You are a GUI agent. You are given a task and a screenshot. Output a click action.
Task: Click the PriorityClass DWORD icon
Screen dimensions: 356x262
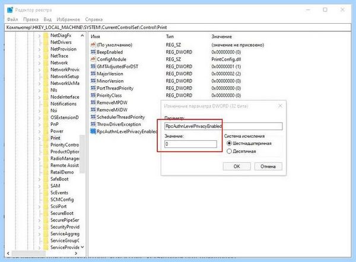[93, 95]
